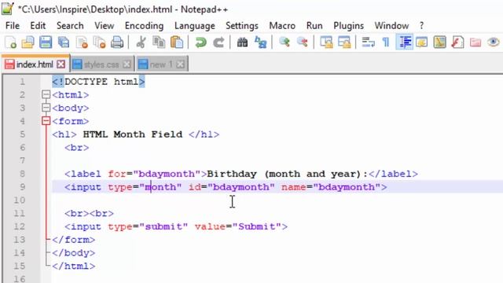Click line number 9 in margin
Viewport: 503px width, 283px height.
click(22, 187)
